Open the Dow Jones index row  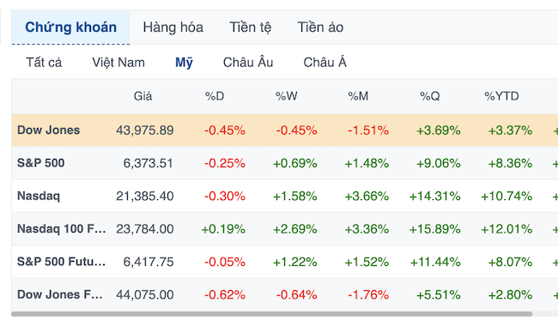coord(284,130)
